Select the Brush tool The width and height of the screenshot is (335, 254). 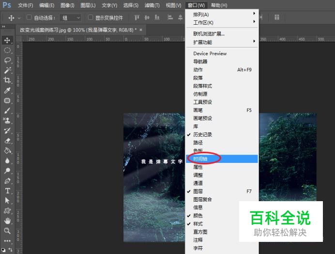7,111
